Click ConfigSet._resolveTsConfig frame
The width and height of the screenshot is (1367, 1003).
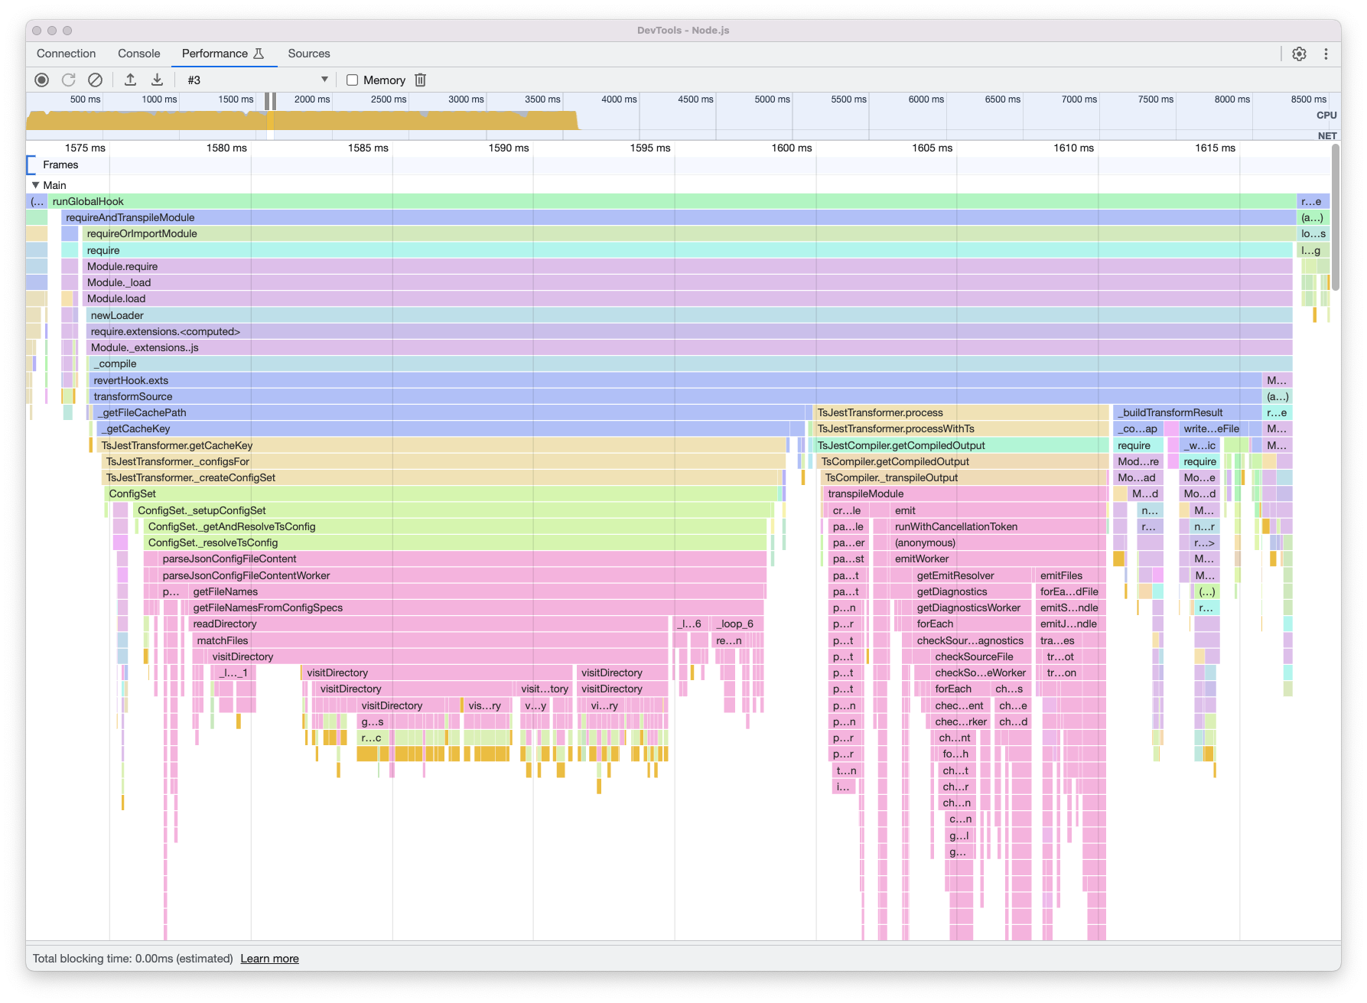coord(455,542)
